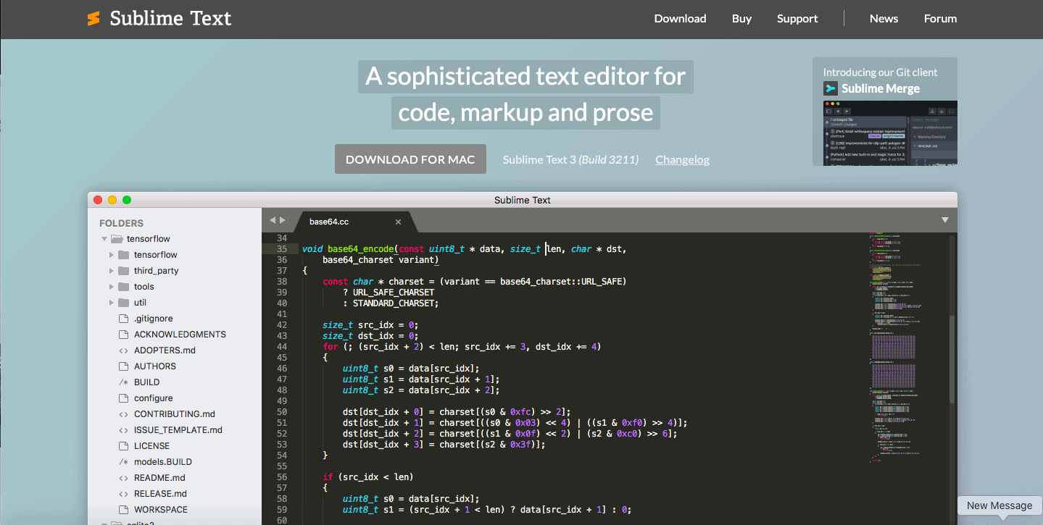This screenshot has width=1043, height=525.
Task: Expand the third_party folder
Action: [x=112, y=271]
